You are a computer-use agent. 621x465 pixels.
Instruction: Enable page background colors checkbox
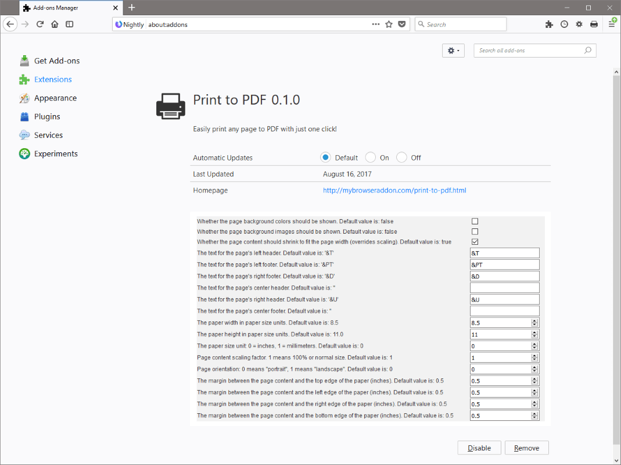(x=475, y=221)
